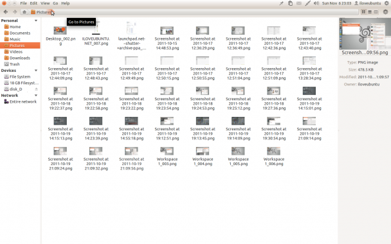Eject disk_D using eject icon

36,89
